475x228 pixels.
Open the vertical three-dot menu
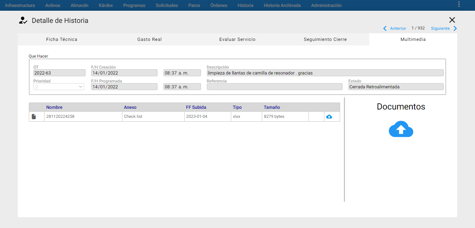coord(459,4)
